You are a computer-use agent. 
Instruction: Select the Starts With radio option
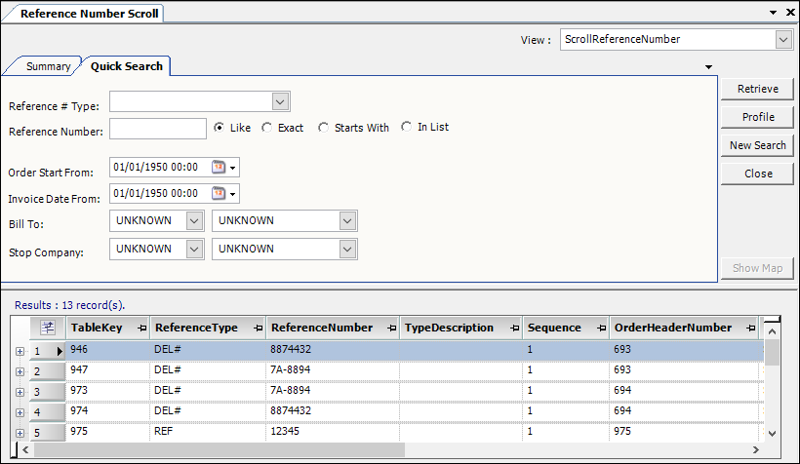(324, 128)
